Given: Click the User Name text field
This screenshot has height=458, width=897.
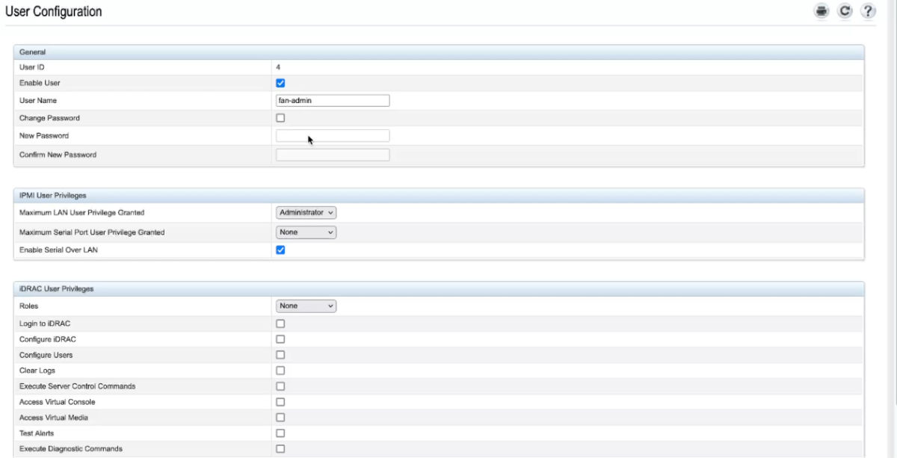Looking at the screenshot, I should click(x=333, y=101).
